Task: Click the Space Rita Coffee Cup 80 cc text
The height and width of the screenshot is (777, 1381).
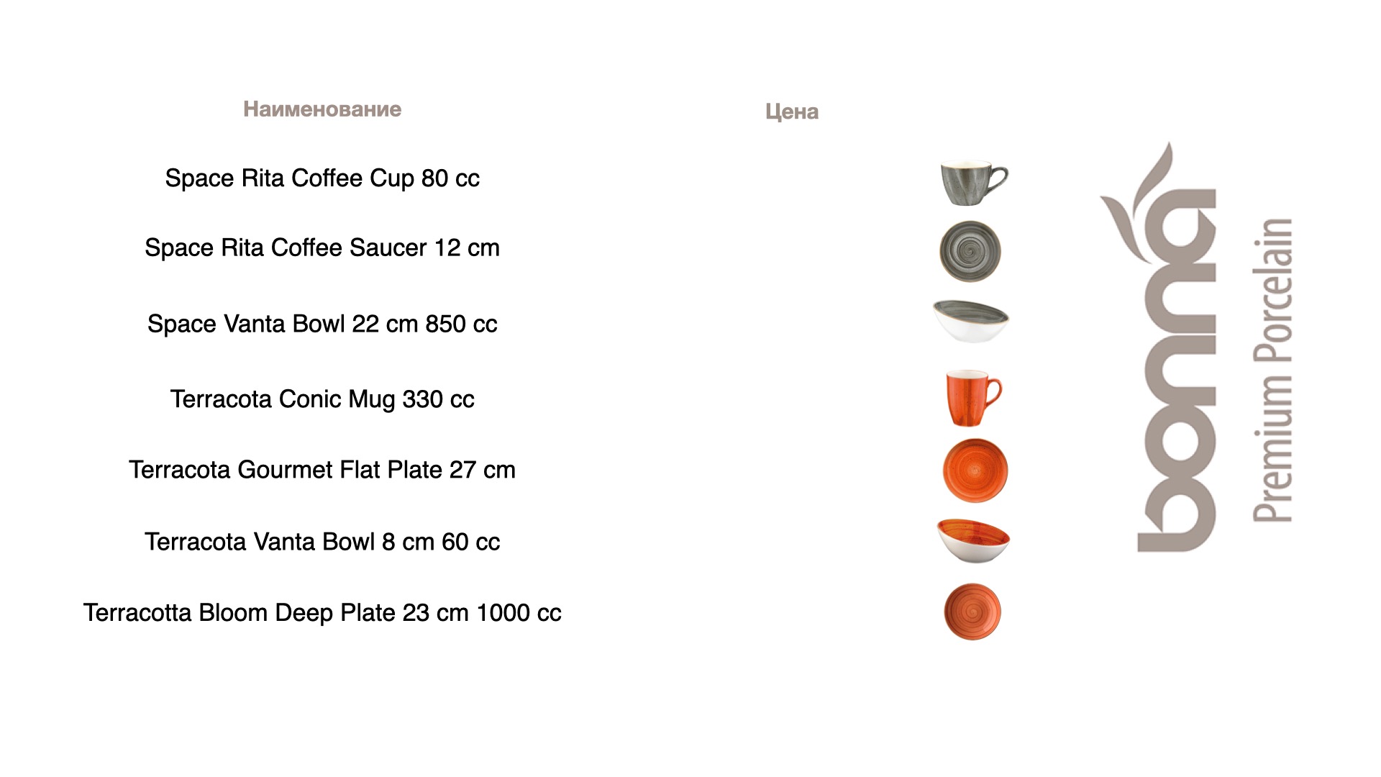Action: click(322, 178)
